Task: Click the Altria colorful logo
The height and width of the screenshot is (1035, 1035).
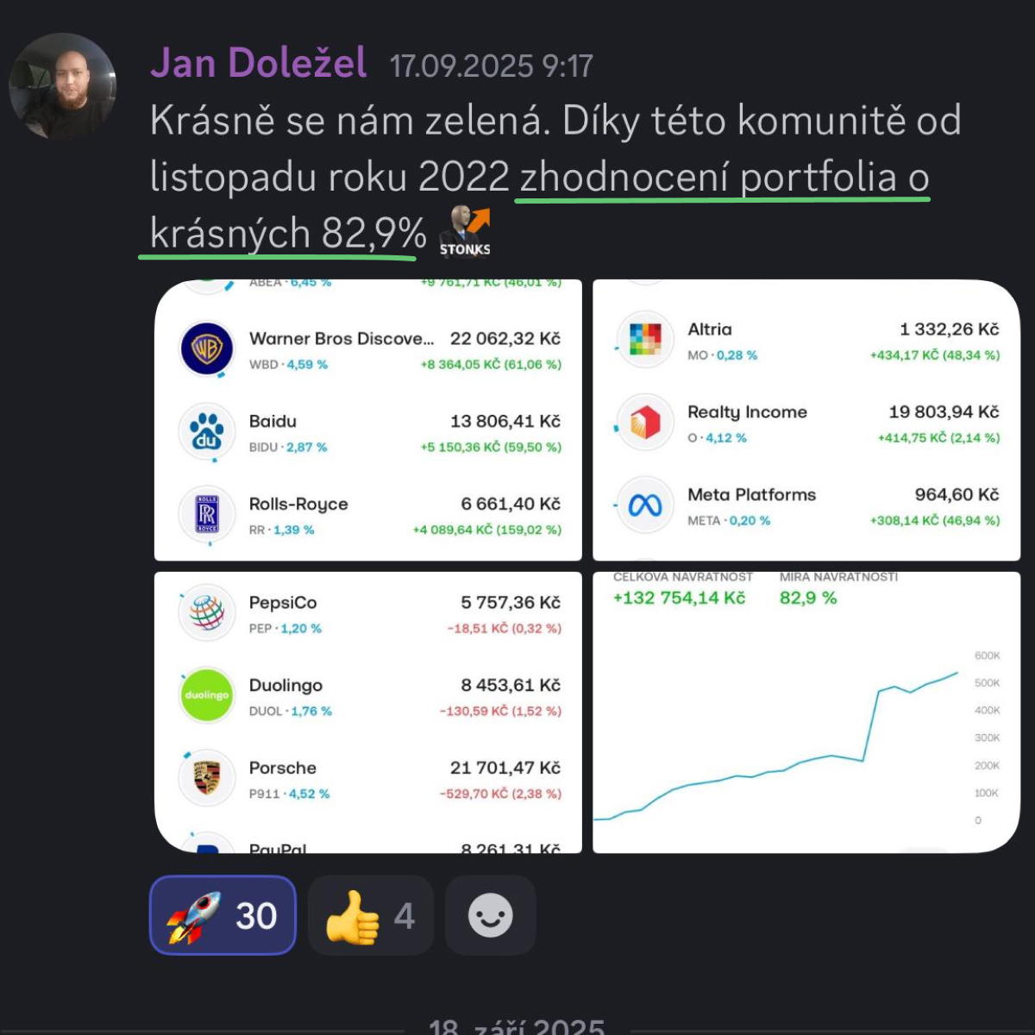Action: [645, 339]
